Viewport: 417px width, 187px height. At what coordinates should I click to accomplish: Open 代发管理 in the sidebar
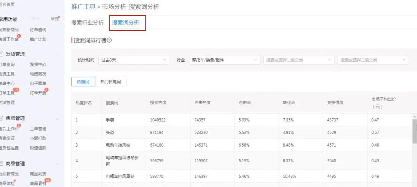[7, 102]
